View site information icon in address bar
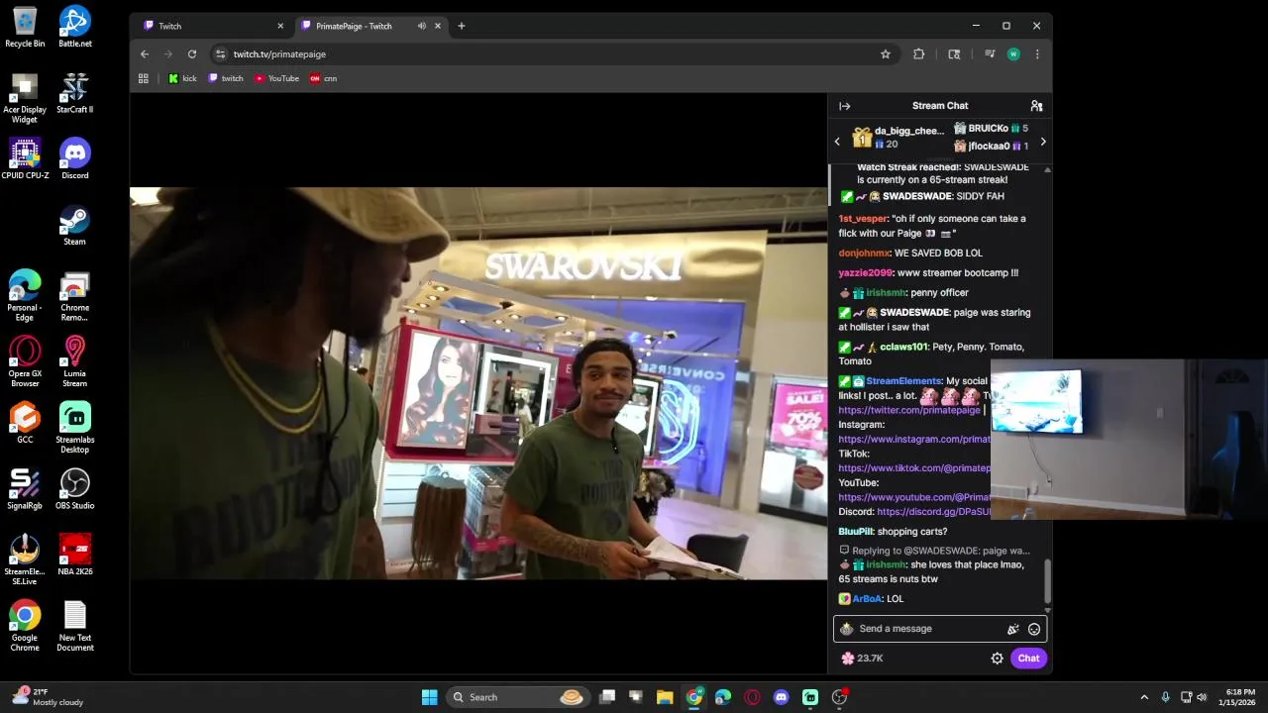The width and height of the screenshot is (1268, 713). 220,54
